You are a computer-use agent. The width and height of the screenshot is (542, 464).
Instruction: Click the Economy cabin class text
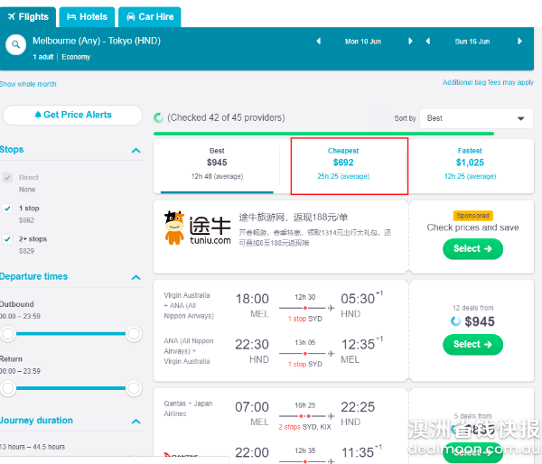click(76, 57)
